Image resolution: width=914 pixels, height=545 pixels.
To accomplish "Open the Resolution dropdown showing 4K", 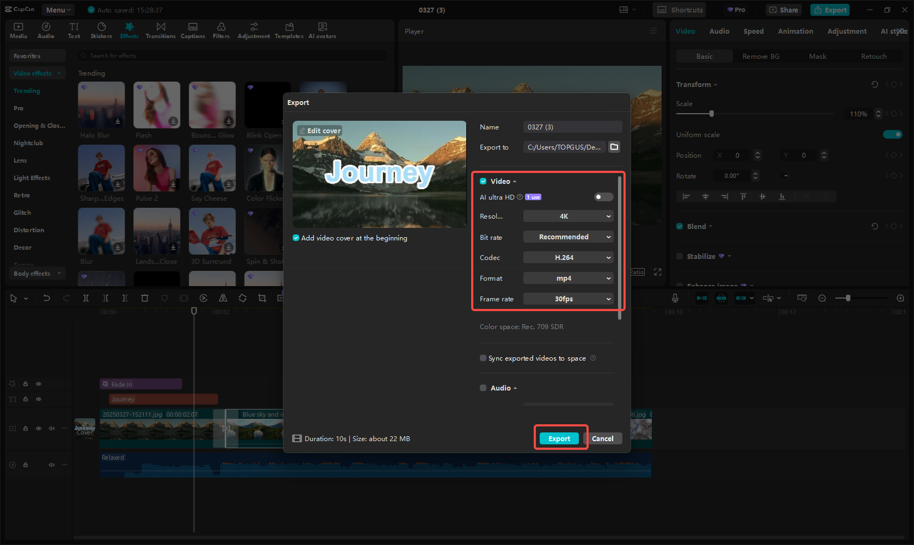I will point(568,216).
